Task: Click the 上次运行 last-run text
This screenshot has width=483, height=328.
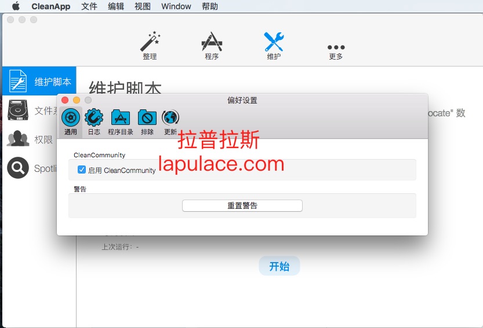Action: [120, 247]
